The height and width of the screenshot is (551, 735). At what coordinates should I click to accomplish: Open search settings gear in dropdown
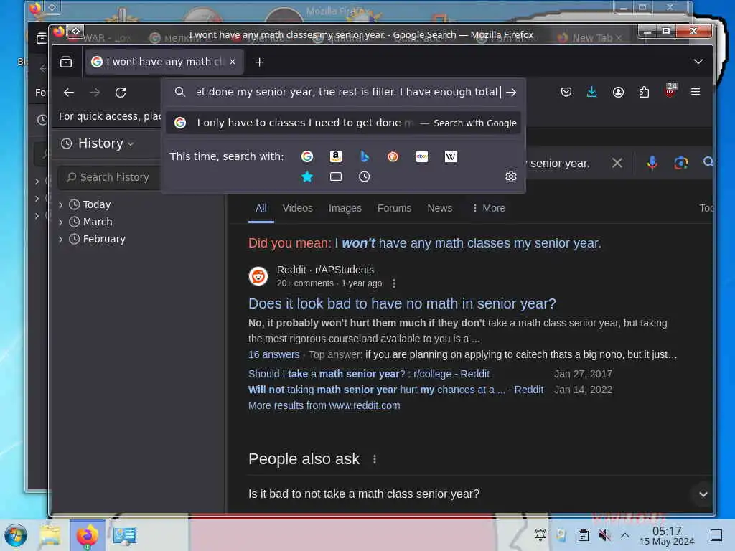(x=511, y=176)
